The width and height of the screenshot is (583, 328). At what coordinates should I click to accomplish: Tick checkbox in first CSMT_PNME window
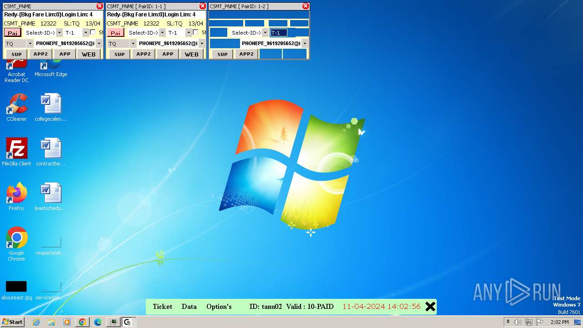[x=93, y=32]
